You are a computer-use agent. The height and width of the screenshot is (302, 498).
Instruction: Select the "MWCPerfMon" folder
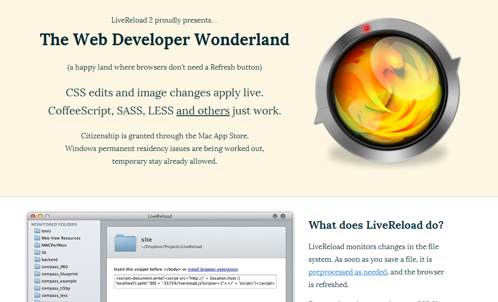tap(51, 245)
